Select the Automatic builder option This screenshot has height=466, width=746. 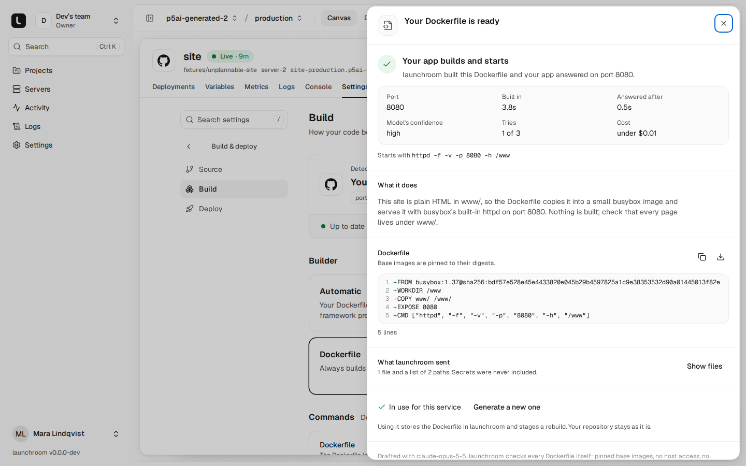click(x=338, y=303)
